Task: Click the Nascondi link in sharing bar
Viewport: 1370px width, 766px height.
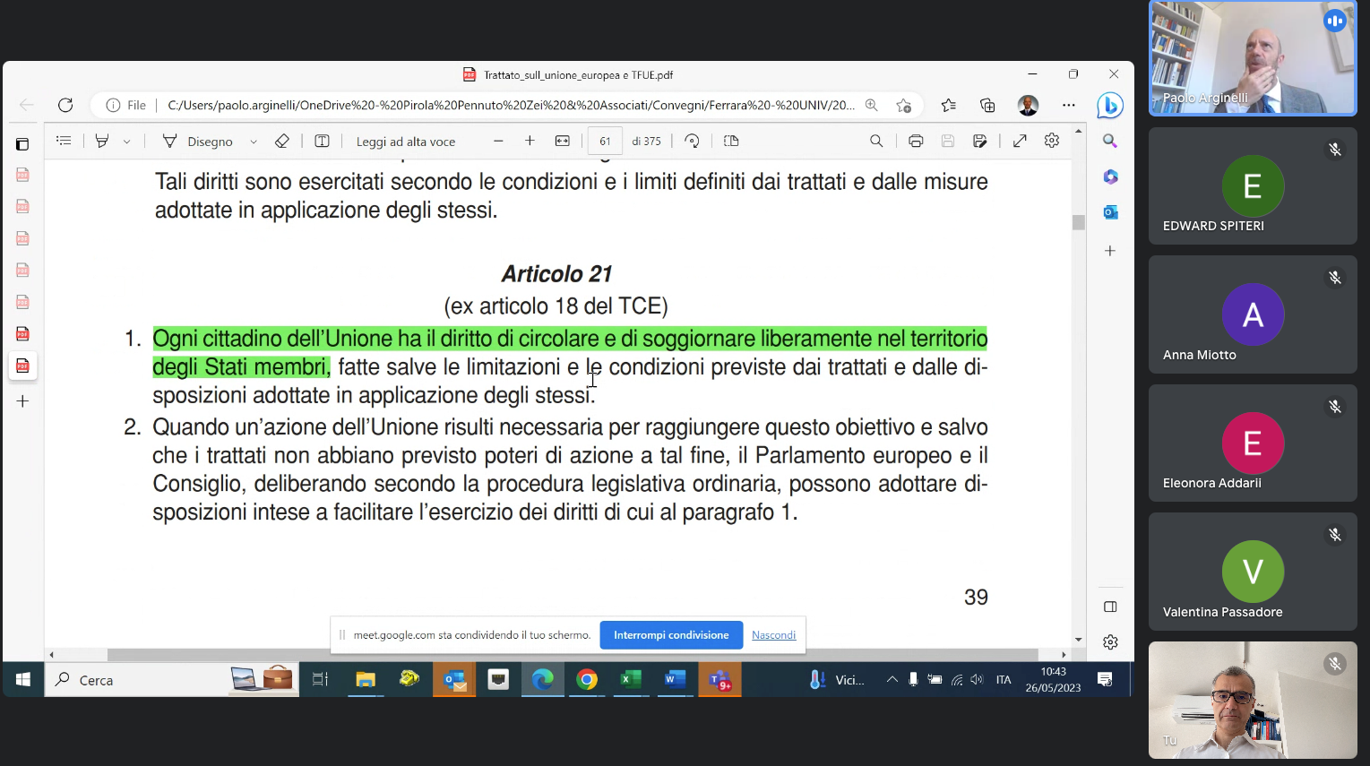Action: tap(773, 635)
